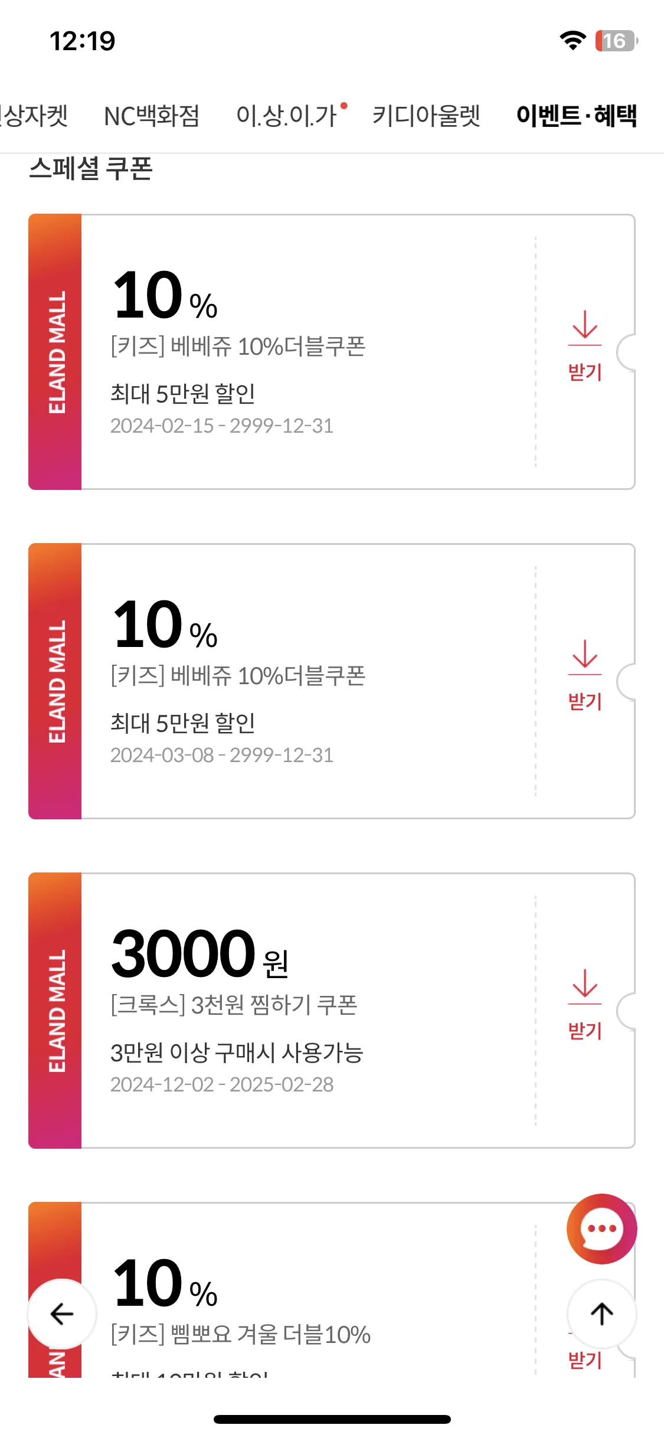Viewport: 664px width, 1438px height.
Task: Tap the Wi-Fi status icon
Action: point(572,41)
